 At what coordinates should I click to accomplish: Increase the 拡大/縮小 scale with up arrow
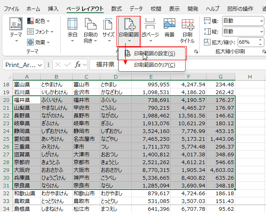[x=260, y=40]
